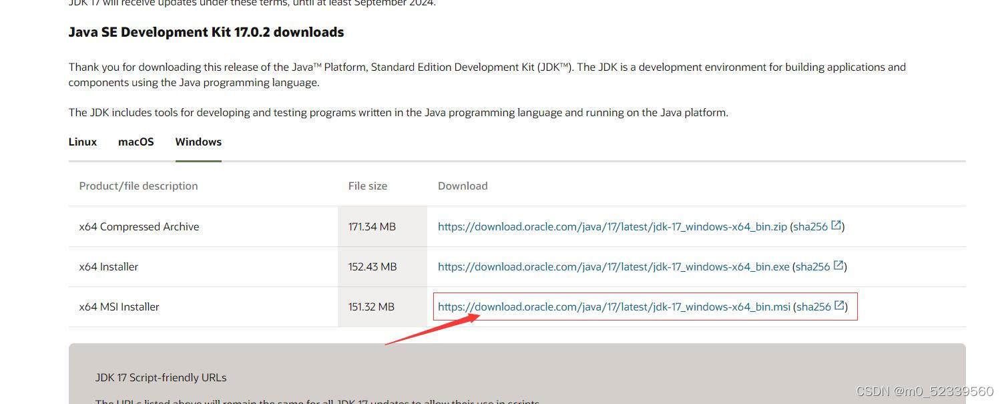Select the Windows tab
Viewport: 1004px width, 404px height.
(x=198, y=142)
